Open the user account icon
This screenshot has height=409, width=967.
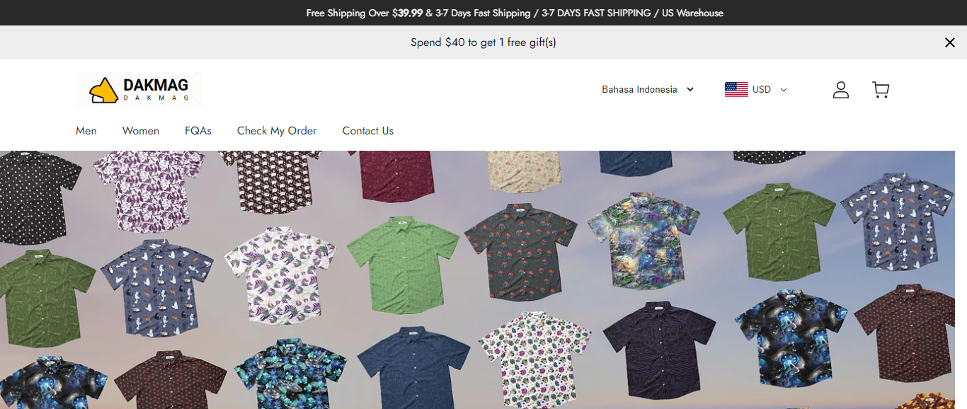(x=840, y=90)
